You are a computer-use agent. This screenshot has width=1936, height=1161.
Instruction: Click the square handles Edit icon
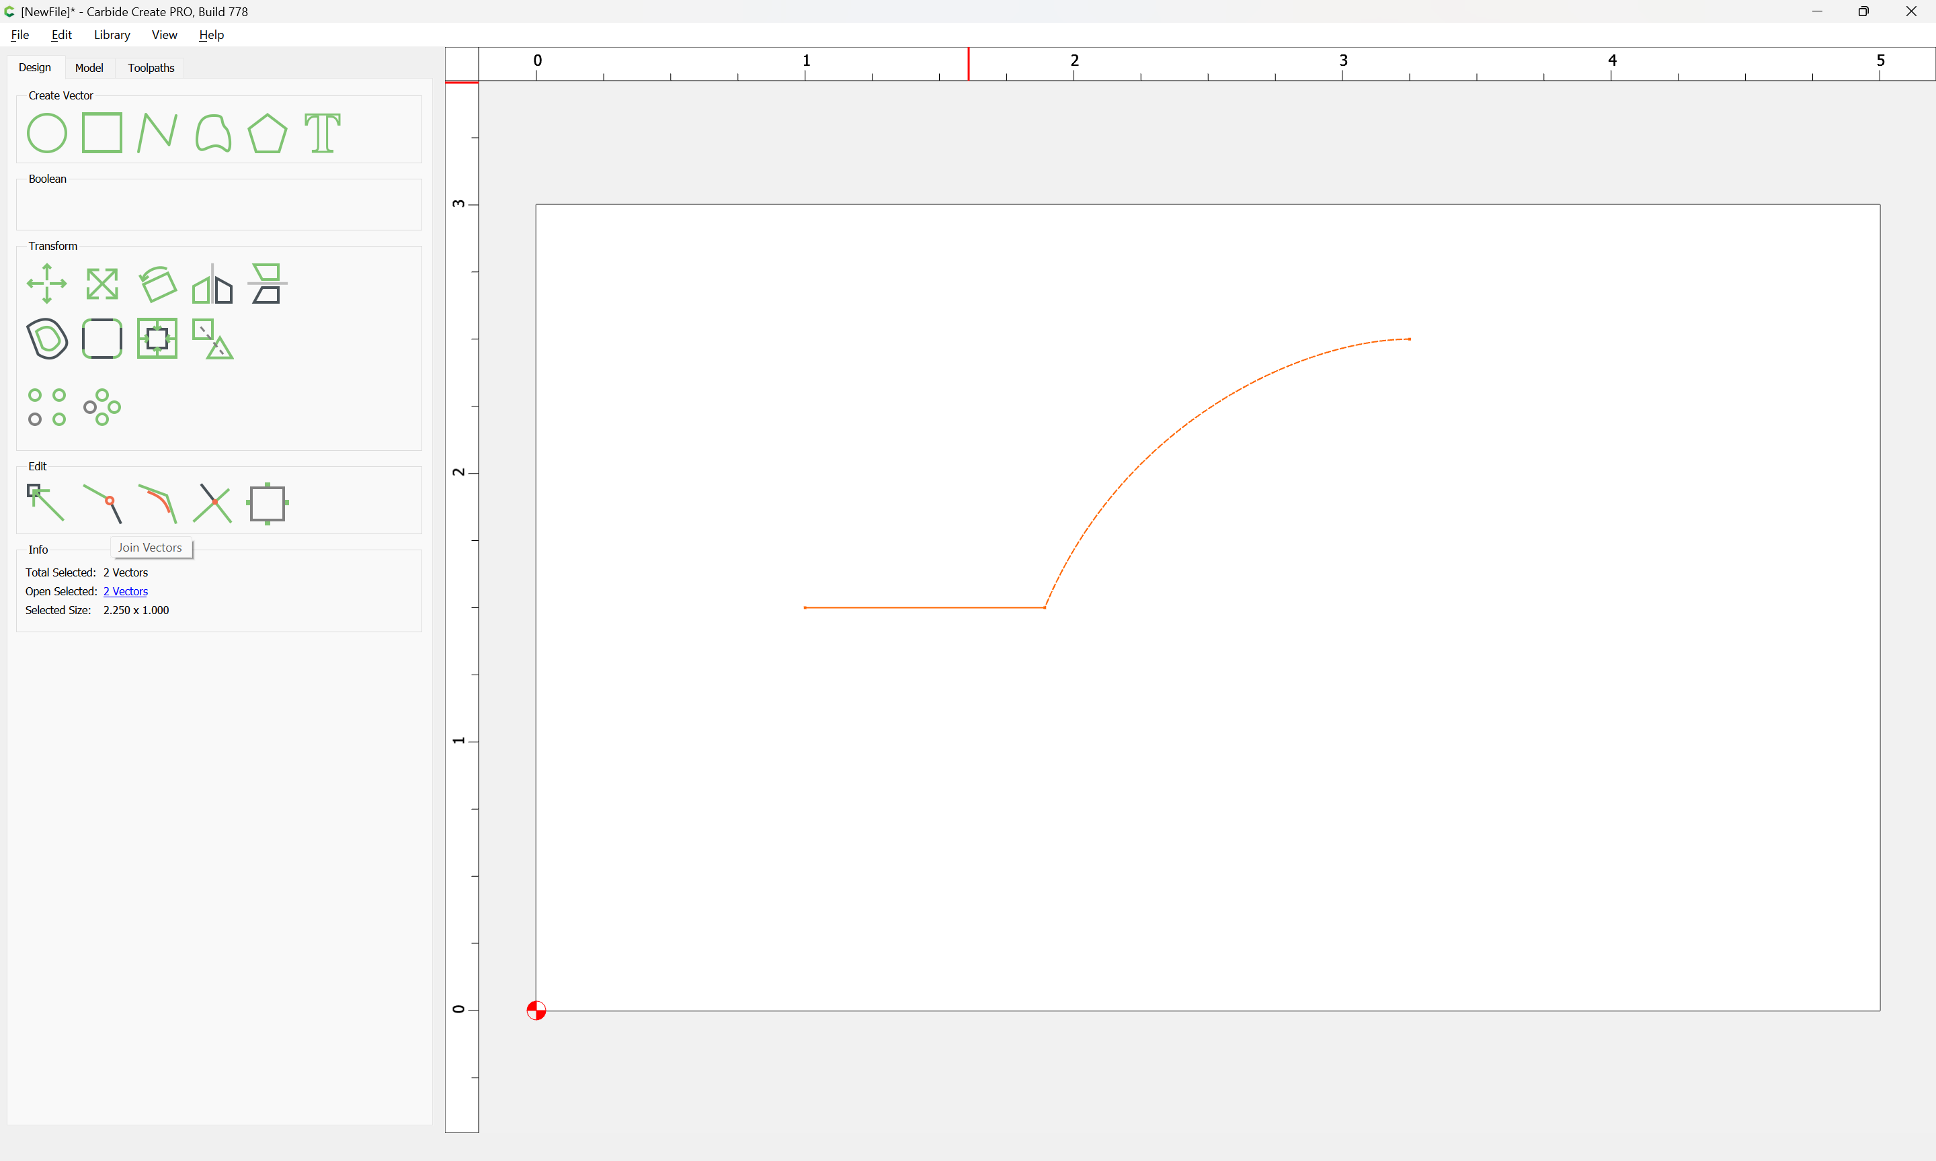268,503
